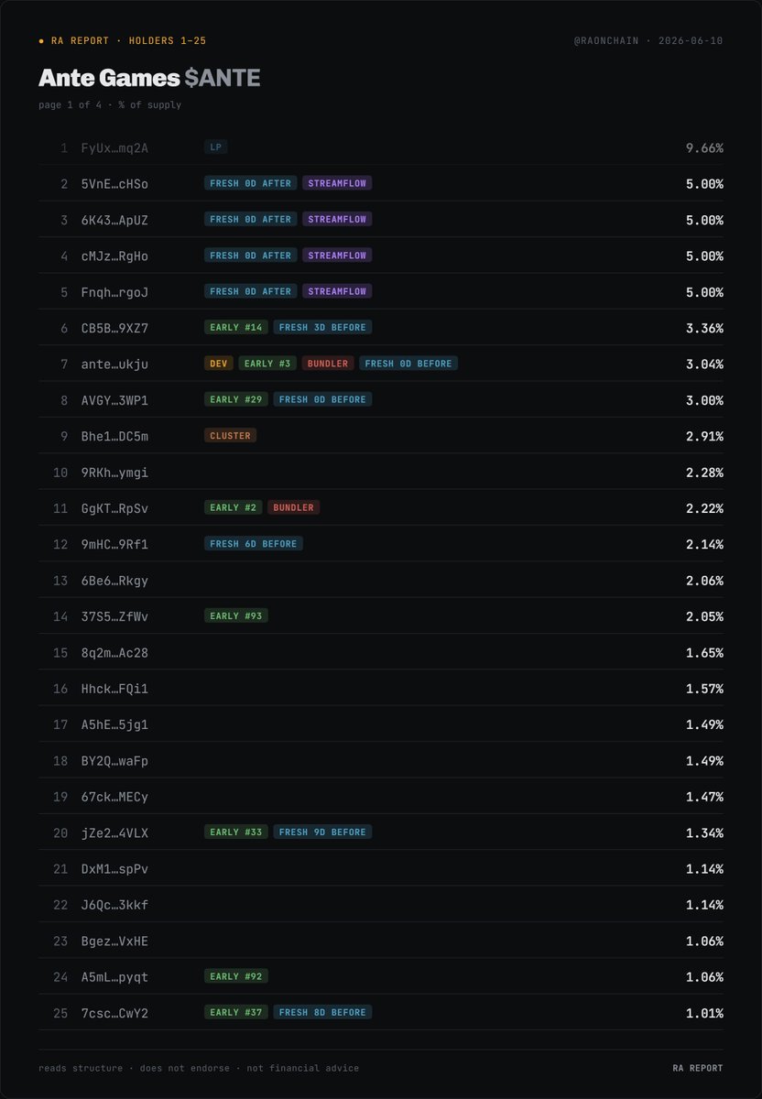Open wallet address 9RKh…ymgi

pos(114,473)
